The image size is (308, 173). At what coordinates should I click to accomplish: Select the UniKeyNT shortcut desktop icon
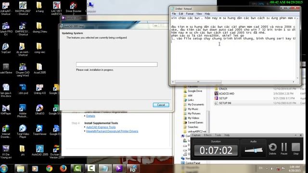(x=6, y=9)
